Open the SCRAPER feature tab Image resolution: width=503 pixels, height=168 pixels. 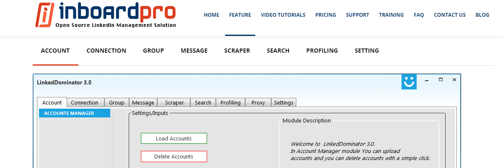237,51
